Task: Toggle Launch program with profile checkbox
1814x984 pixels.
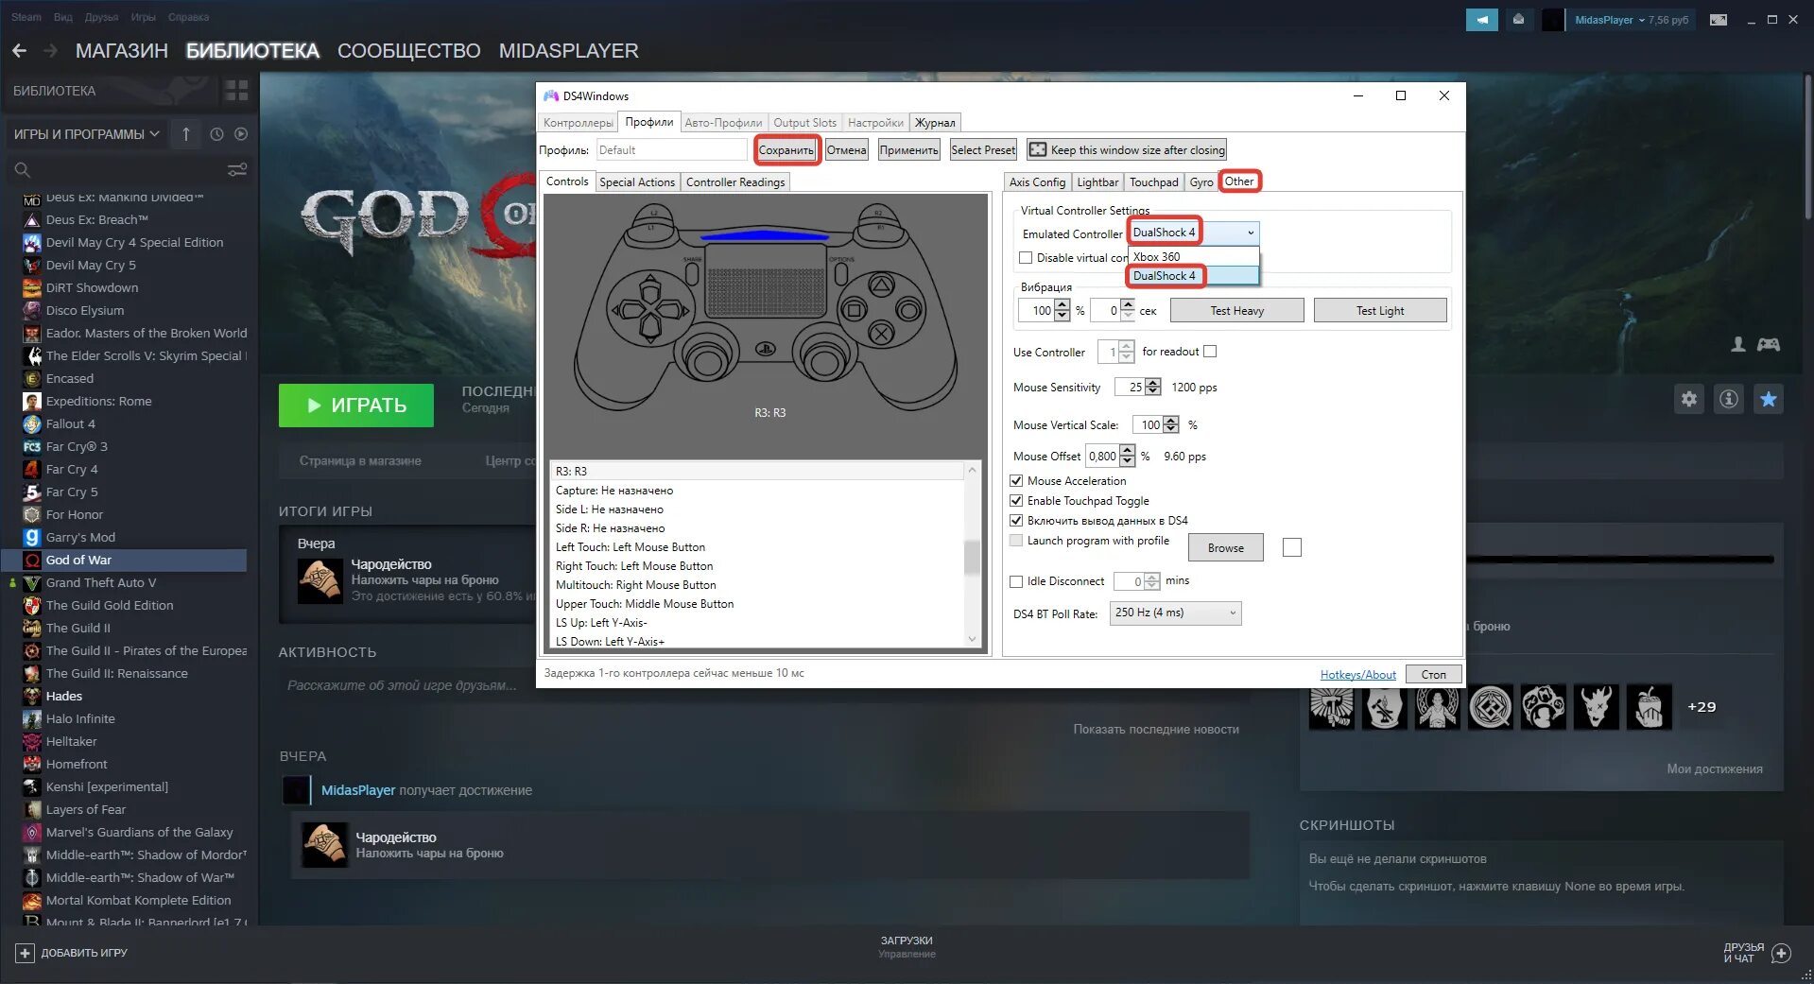Action: point(1016,541)
